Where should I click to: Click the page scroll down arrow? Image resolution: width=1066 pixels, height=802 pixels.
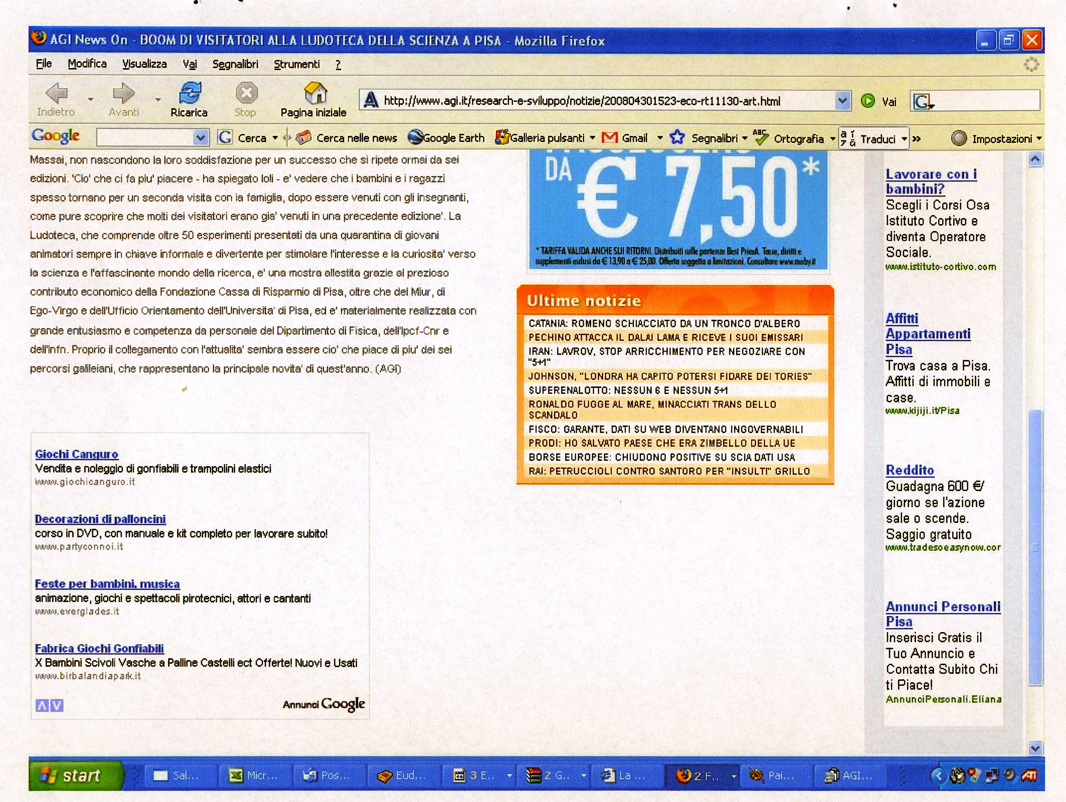click(x=1035, y=748)
